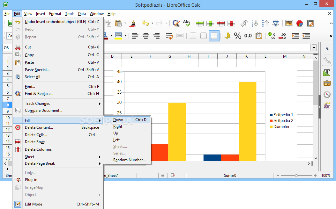Open sidebar Gallery icon
Screen dimensions: 336x209
point(327,83)
